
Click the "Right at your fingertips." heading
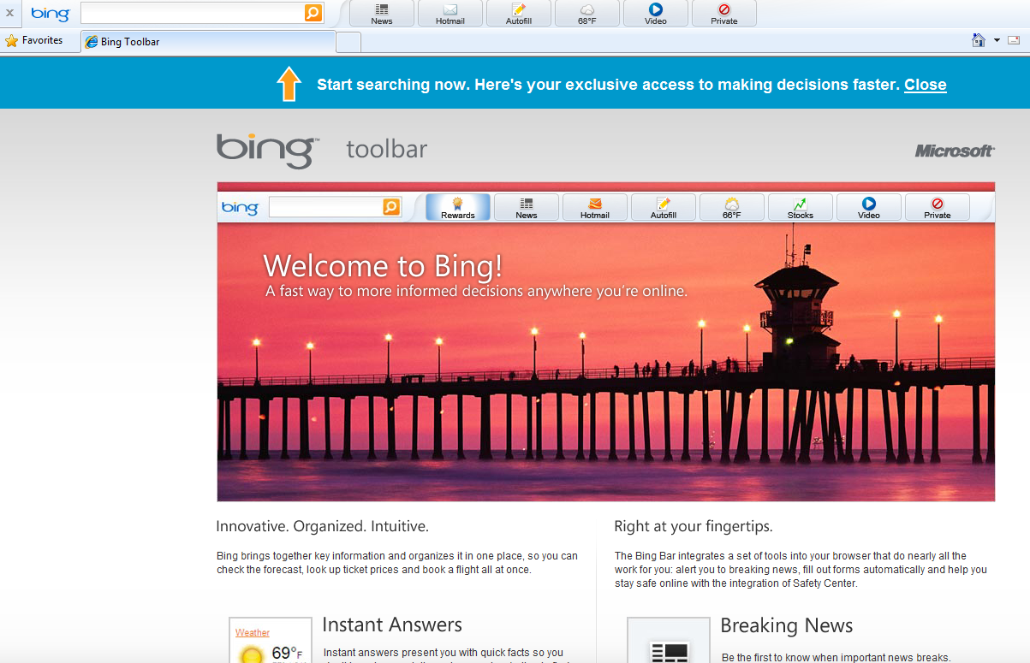tap(694, 526)
